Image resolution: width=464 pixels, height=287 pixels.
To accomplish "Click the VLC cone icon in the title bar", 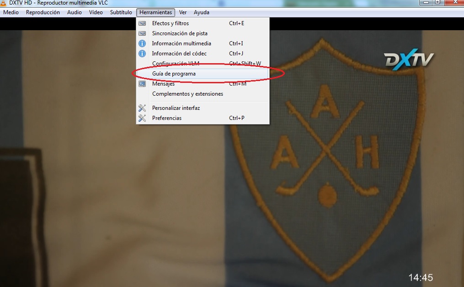I will coord(3,3).
